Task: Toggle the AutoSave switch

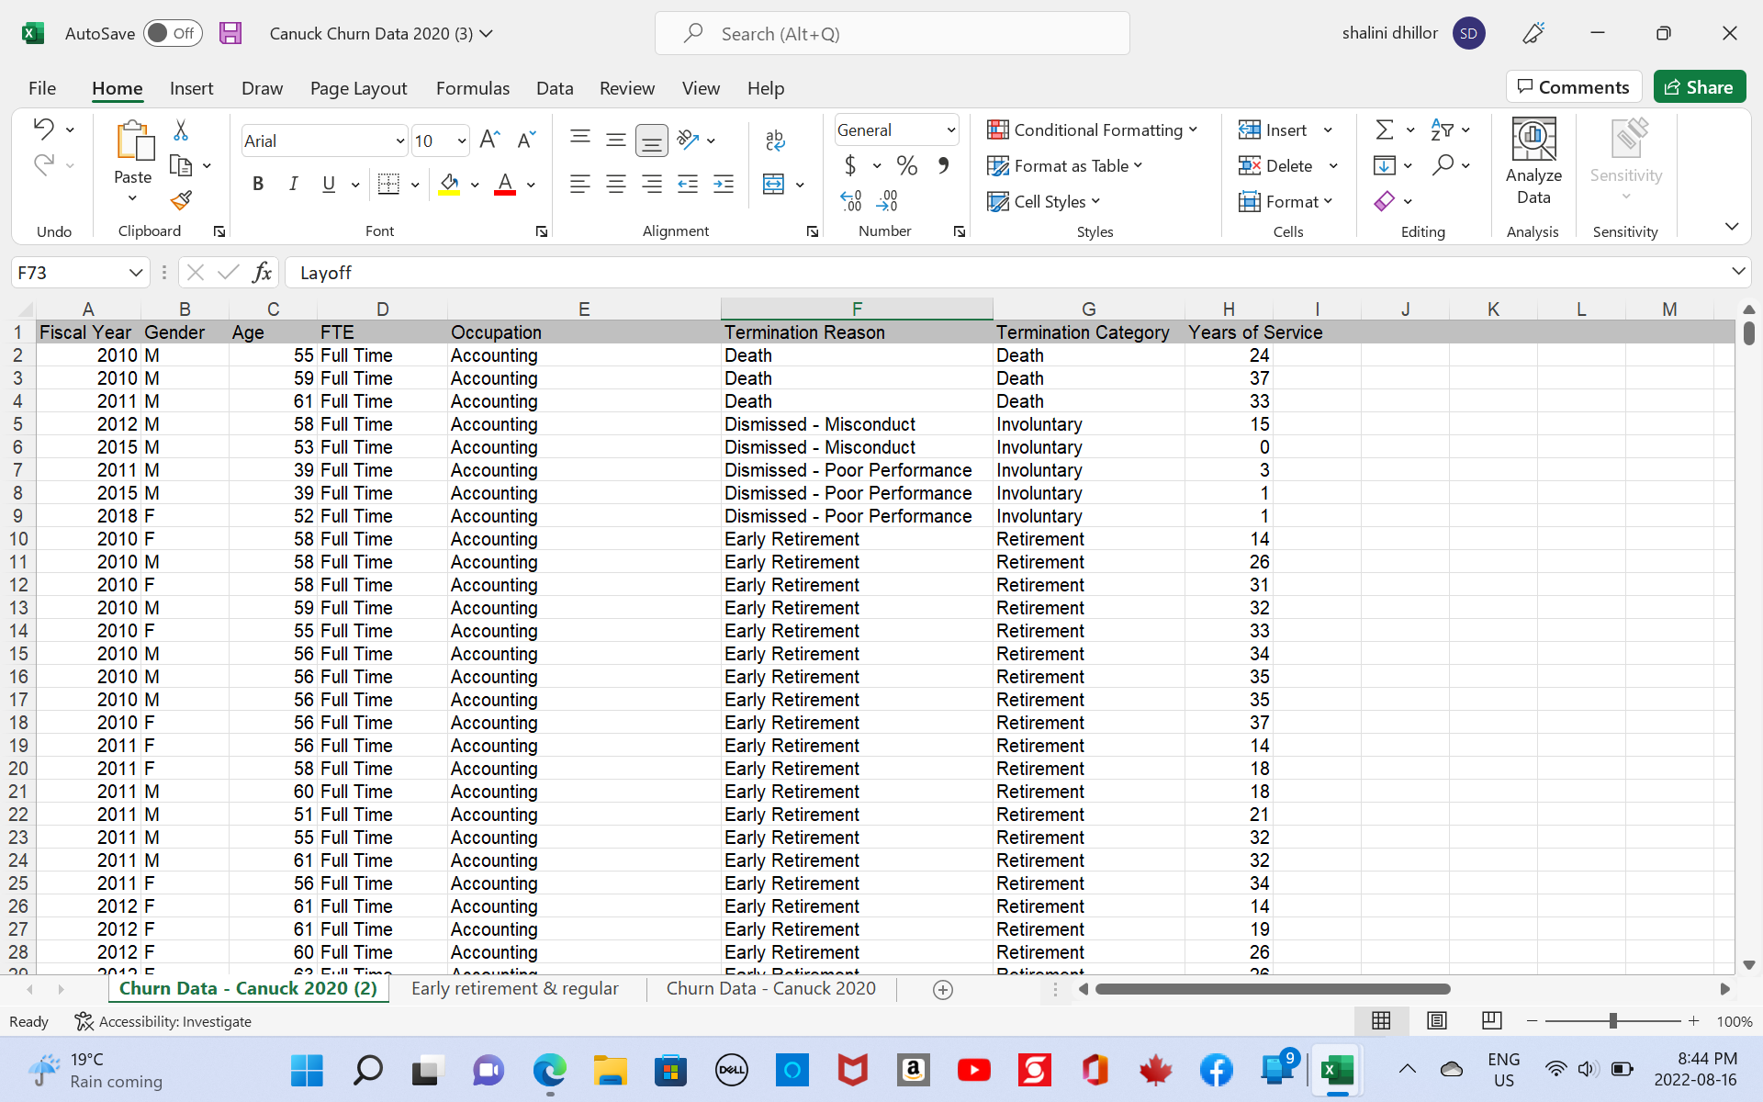Action: pyautogui.click(x=172, y=34)
